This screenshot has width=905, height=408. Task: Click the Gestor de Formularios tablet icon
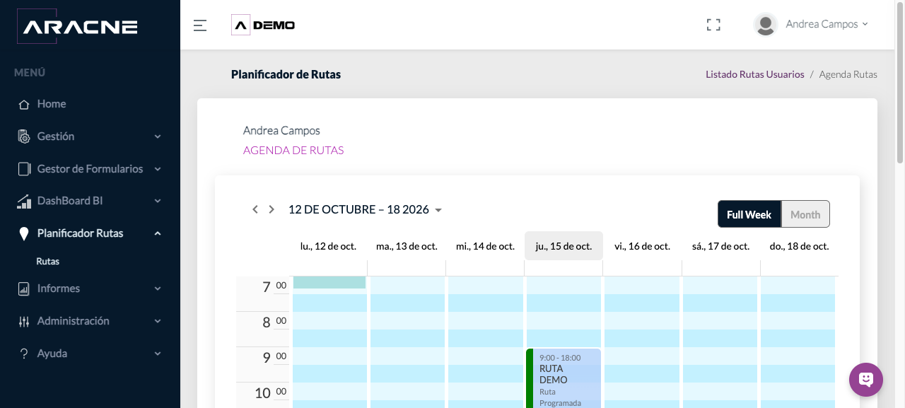23,169
